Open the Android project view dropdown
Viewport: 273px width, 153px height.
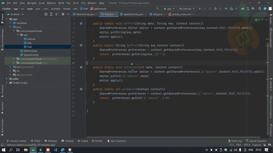15,14
